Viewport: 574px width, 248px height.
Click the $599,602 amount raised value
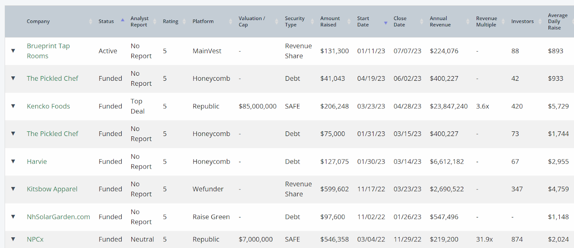[334, 189]
